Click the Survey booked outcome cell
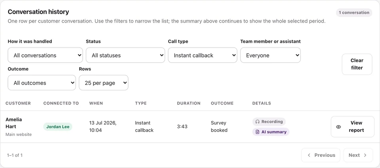Image resolution: width=380 pixels, height=168 pixels. 219,126
